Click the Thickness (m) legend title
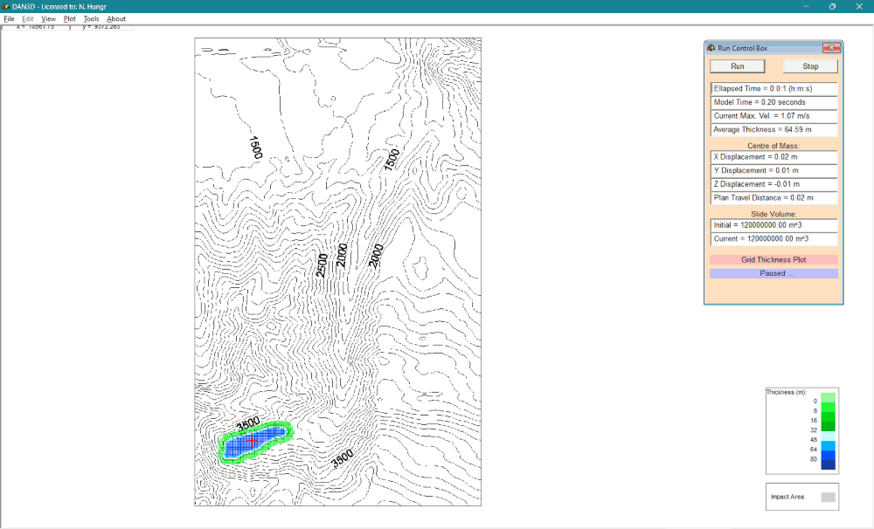The width and height of the screenshot is (874, 529). 786,392
